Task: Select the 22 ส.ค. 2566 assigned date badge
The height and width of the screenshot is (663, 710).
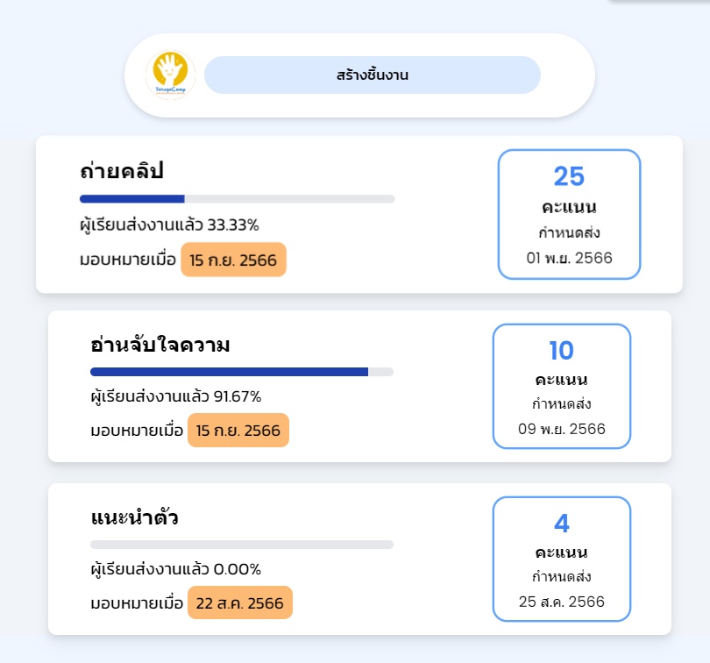Action: 240,602
